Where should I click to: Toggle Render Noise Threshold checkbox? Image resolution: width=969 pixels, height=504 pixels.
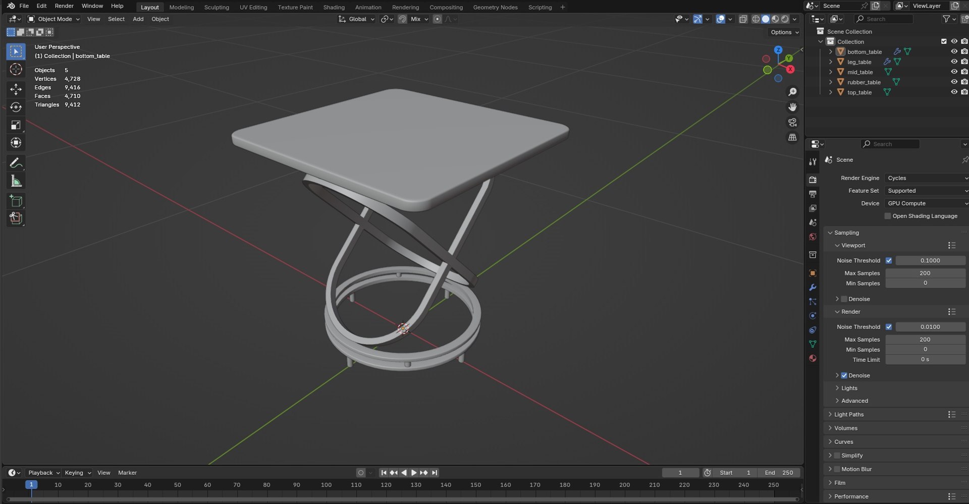[888, 327]
